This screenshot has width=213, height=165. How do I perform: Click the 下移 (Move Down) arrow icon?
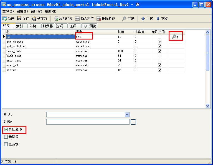[158, 19]
